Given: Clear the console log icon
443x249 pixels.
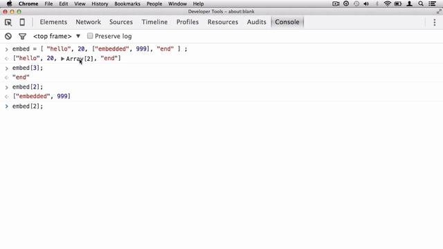Looking at the screenshot, I should click(8, 36).
